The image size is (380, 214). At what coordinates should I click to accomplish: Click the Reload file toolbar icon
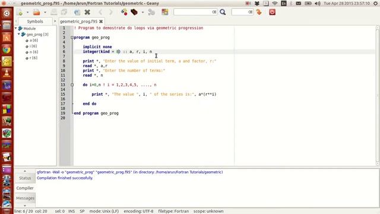point(77,12)
